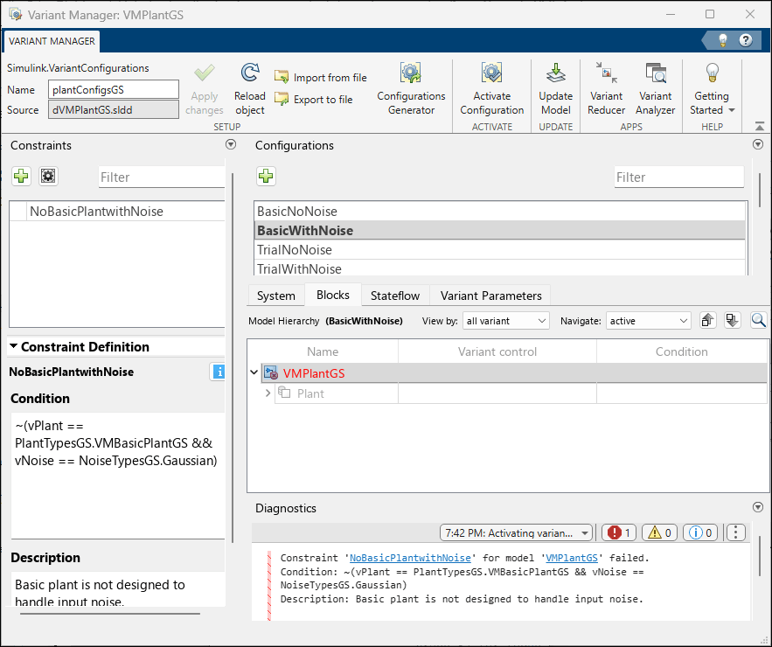The image size is (772, 647).
Task: Open the Navigate active dropdown
Action: pyautogui.click(x=649, y=321)
